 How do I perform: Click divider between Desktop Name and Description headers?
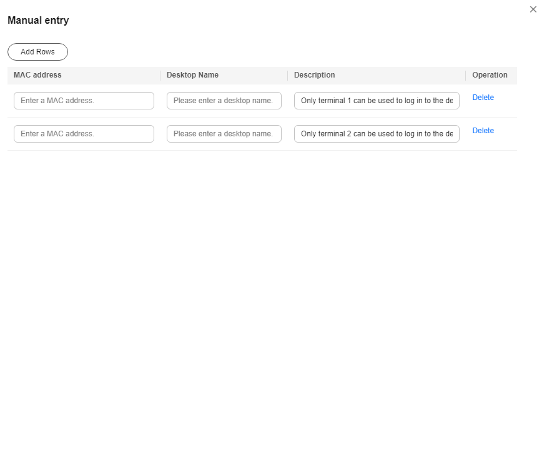[287, 76]
